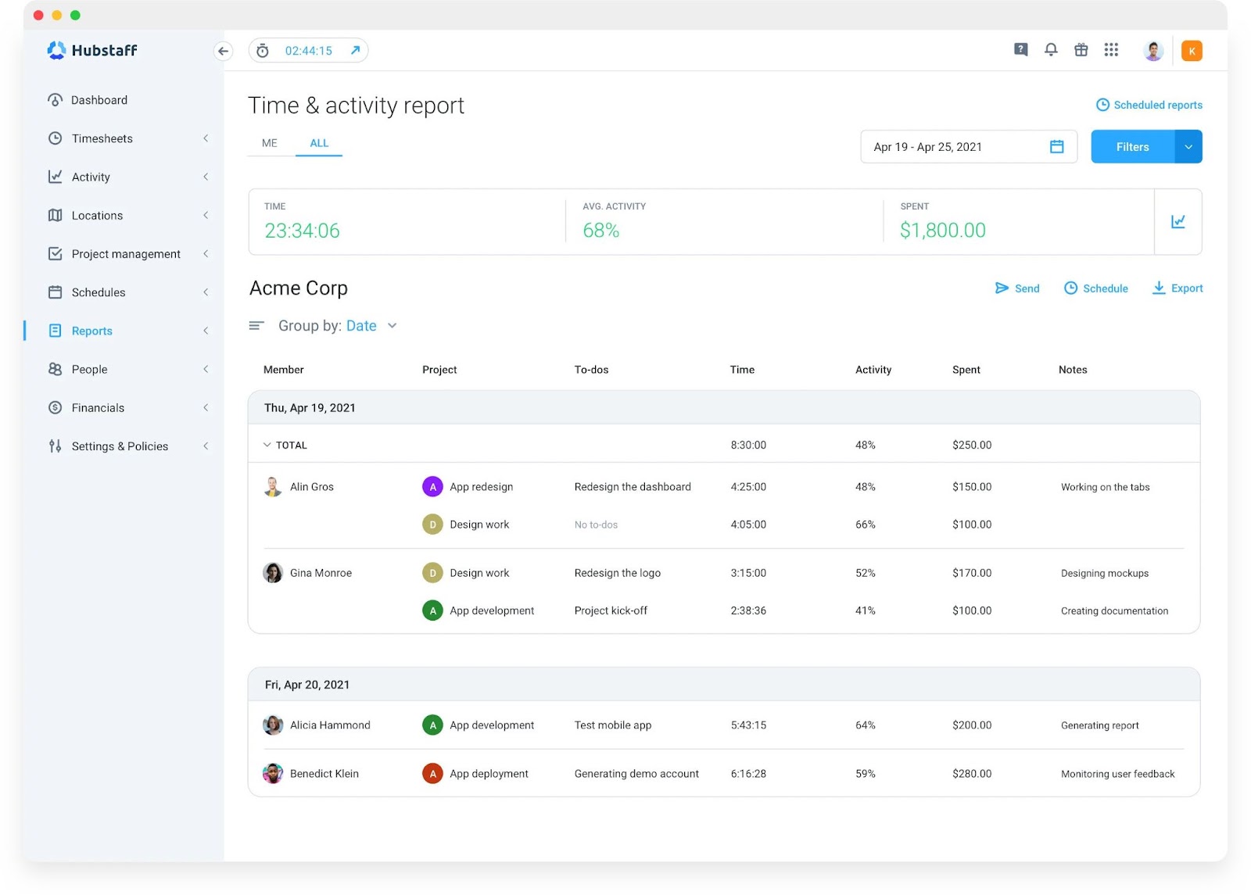The width and height of the screenshot is (1251, 895).
Task: Click the Export link for Acme Corp
Action: coord(1178,288)
